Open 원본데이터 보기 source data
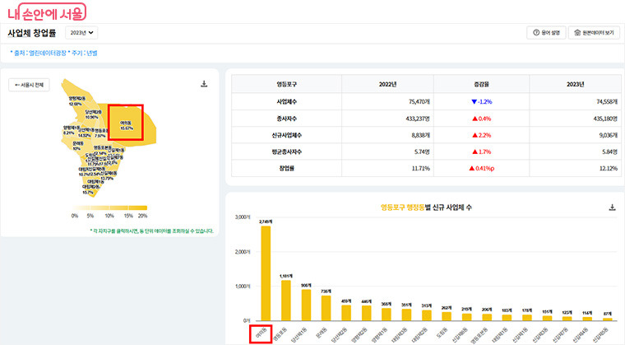This screenshot has height=345, width=625. coord(594,33)
